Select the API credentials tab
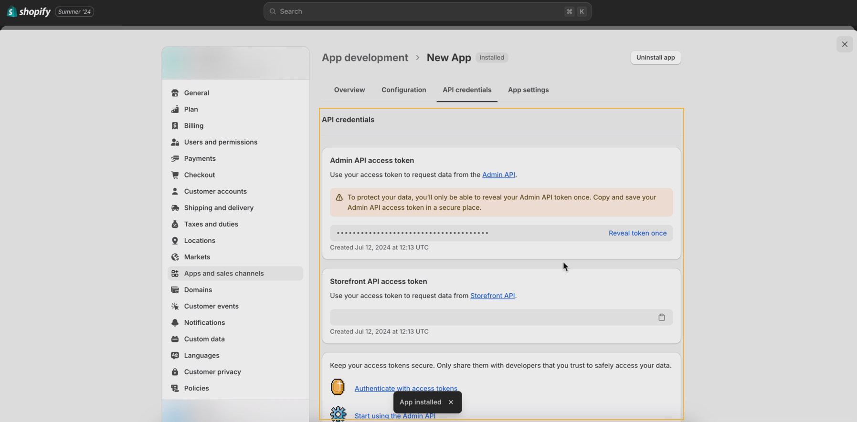 tap(467, 90)
